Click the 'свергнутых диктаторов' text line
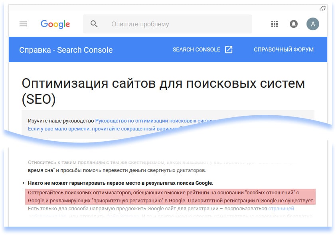Screen dimensions: 336x235 pyautogui.click(x=117, y=170)
